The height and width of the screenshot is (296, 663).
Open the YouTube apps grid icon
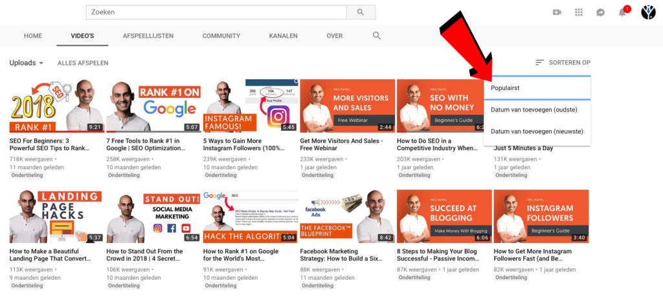[x=579, y=12]
